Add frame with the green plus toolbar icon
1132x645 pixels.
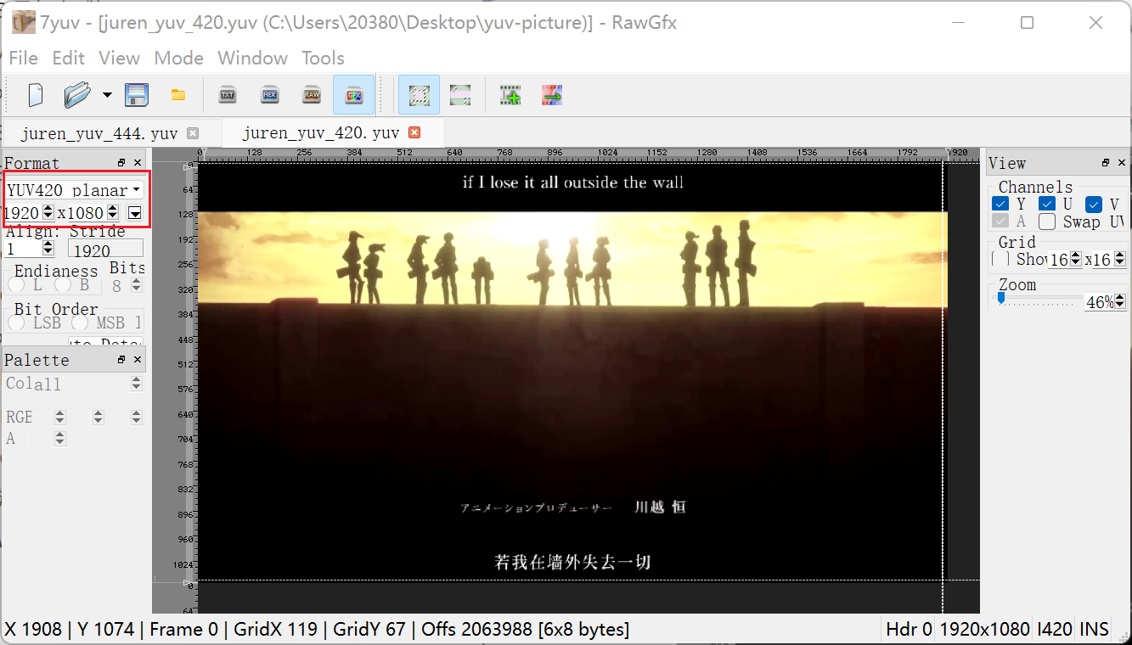coord(510,94)
